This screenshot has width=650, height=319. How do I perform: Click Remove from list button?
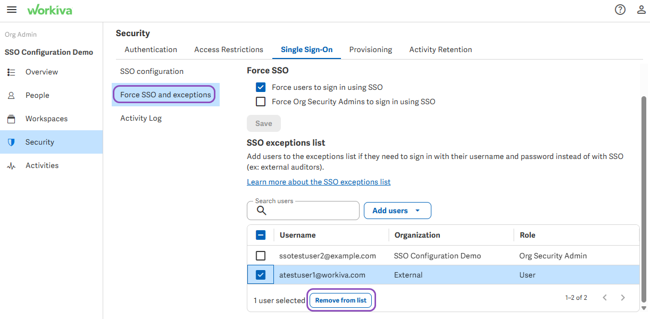pos(341,300)
